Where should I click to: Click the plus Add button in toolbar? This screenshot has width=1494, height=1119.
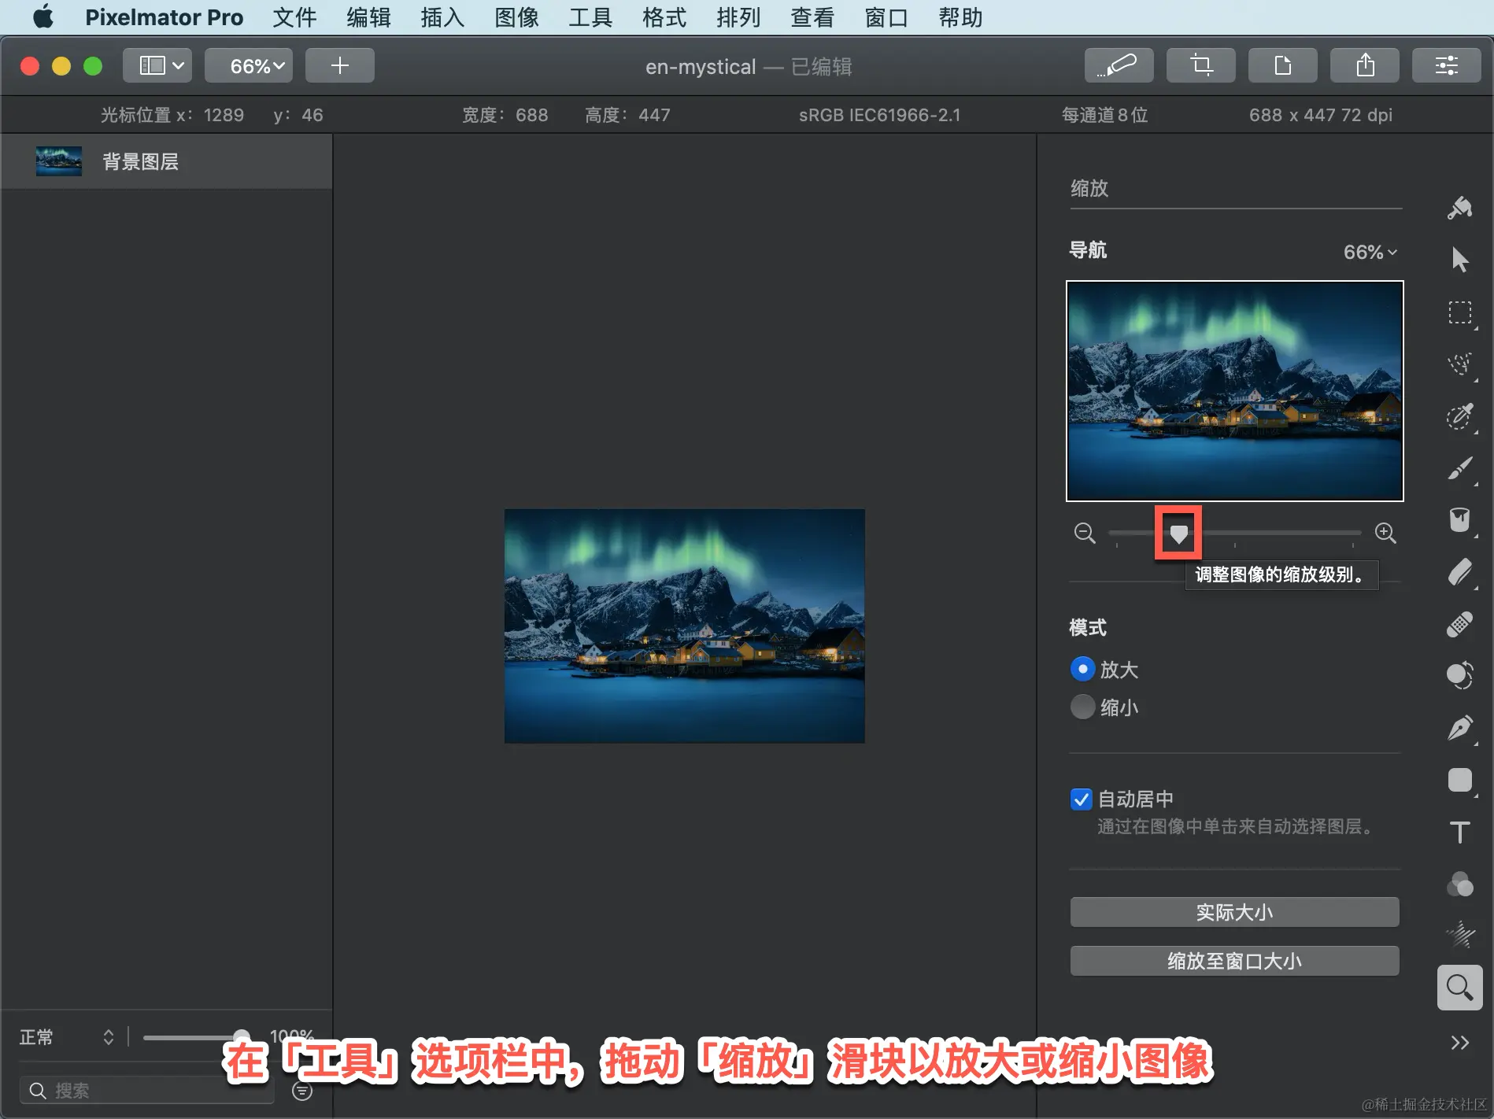click(x=340, y=65)
